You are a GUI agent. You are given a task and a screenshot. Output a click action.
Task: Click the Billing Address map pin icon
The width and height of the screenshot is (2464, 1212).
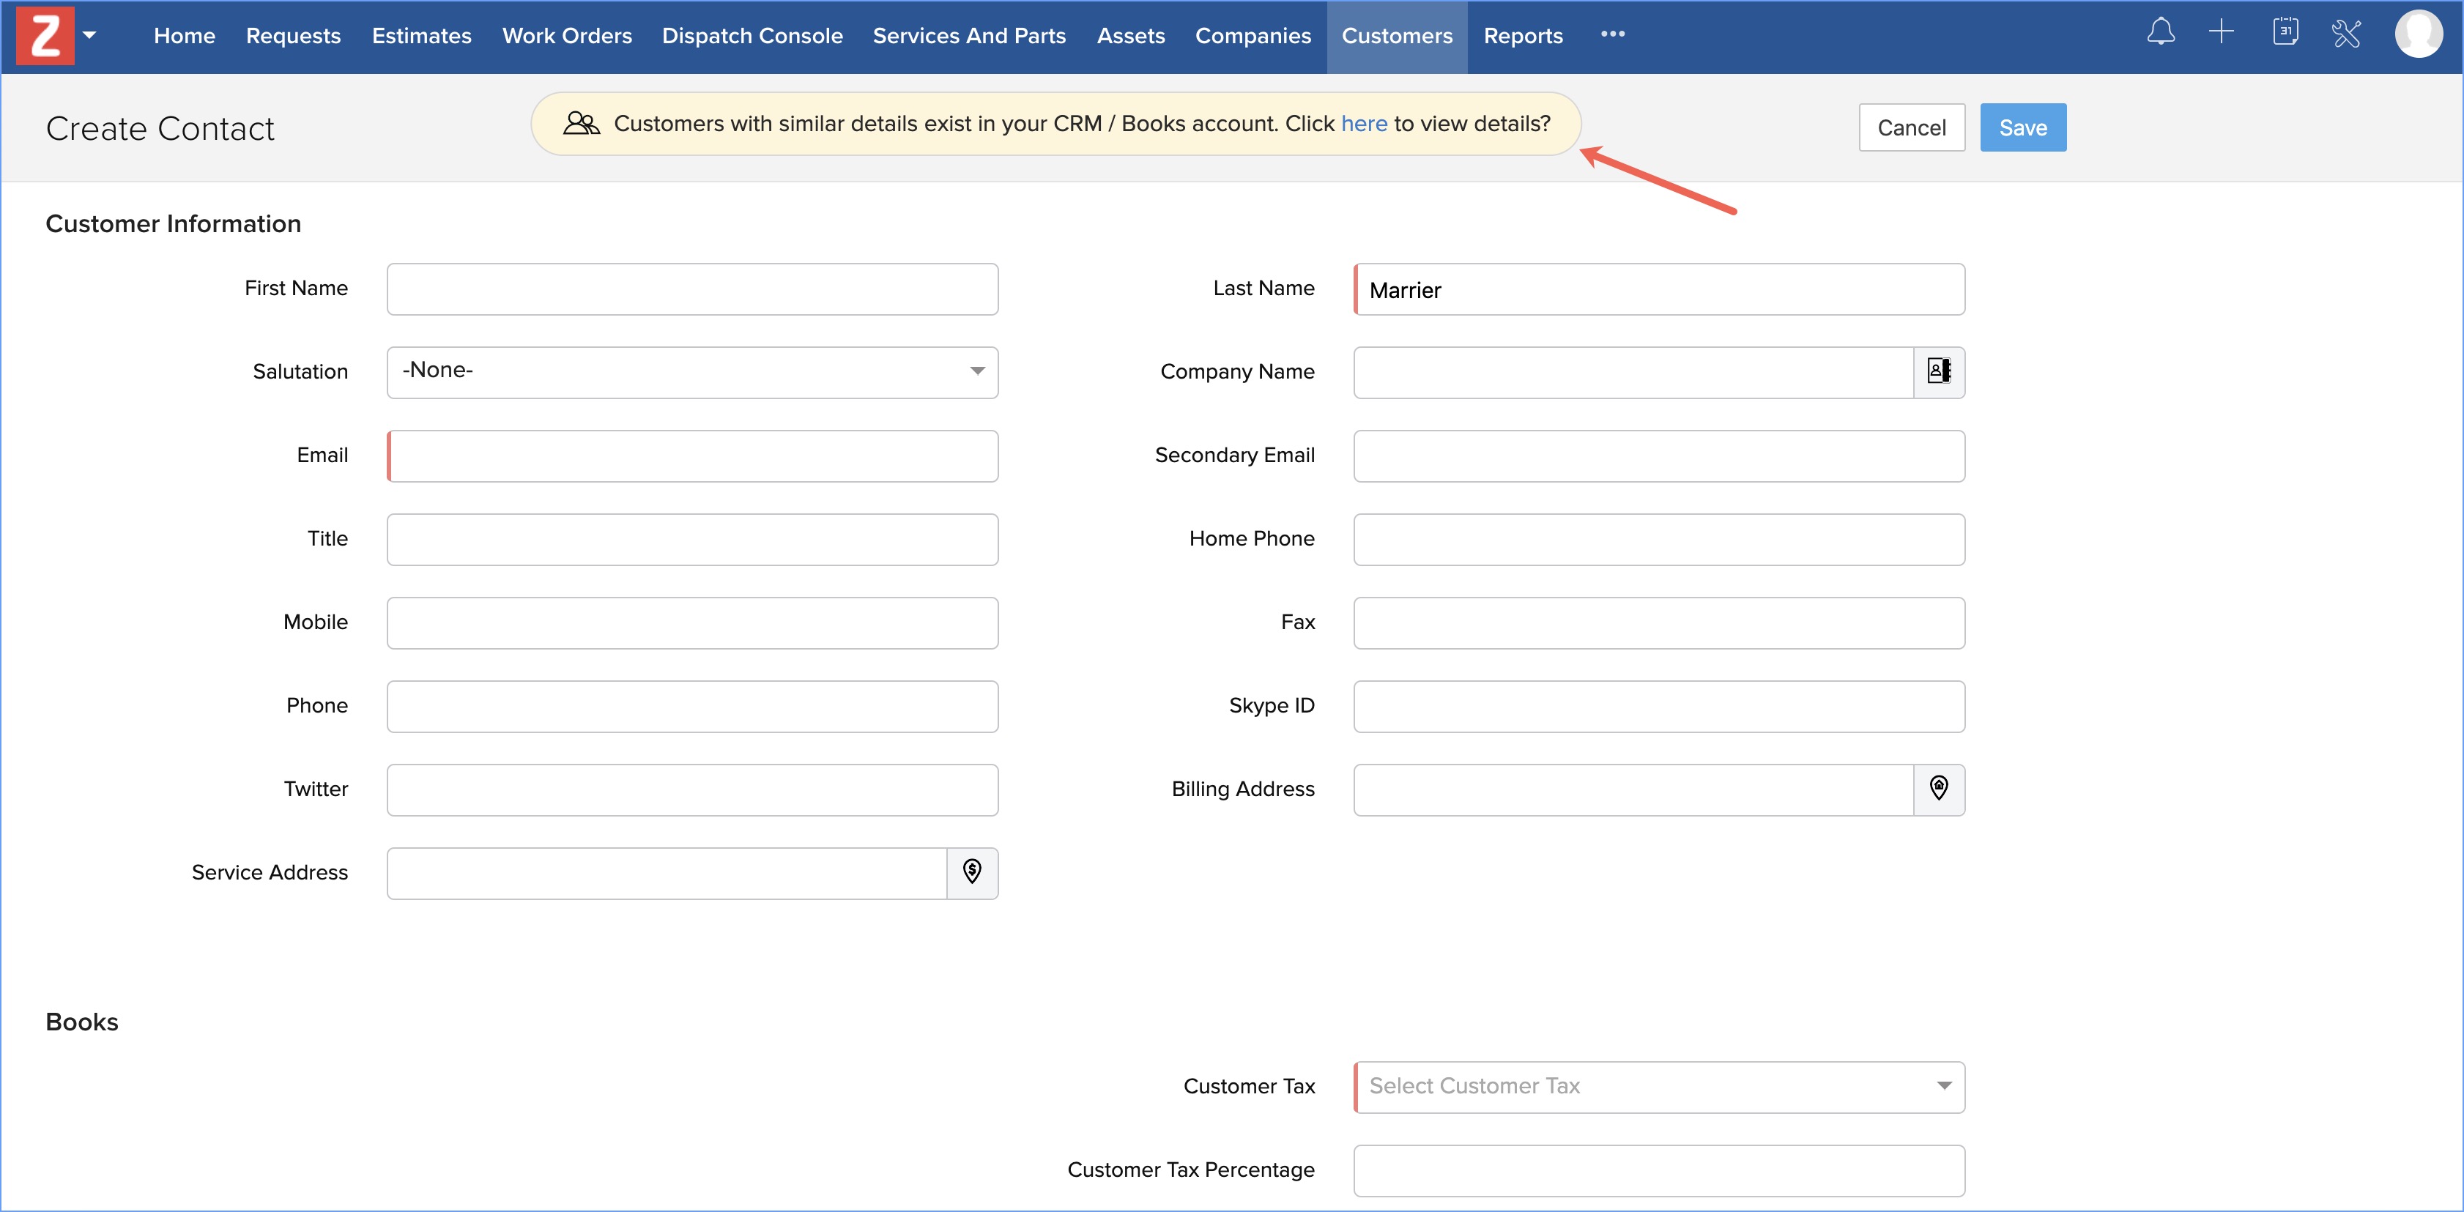click(1939, 789)
